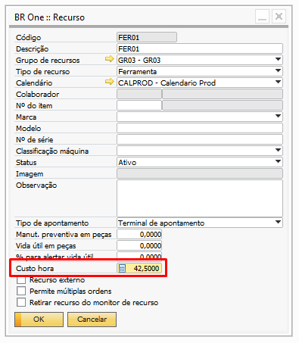Select the Manut. preventiva em peças value
The image size is (299, 343).
click(x=139, y=234)
